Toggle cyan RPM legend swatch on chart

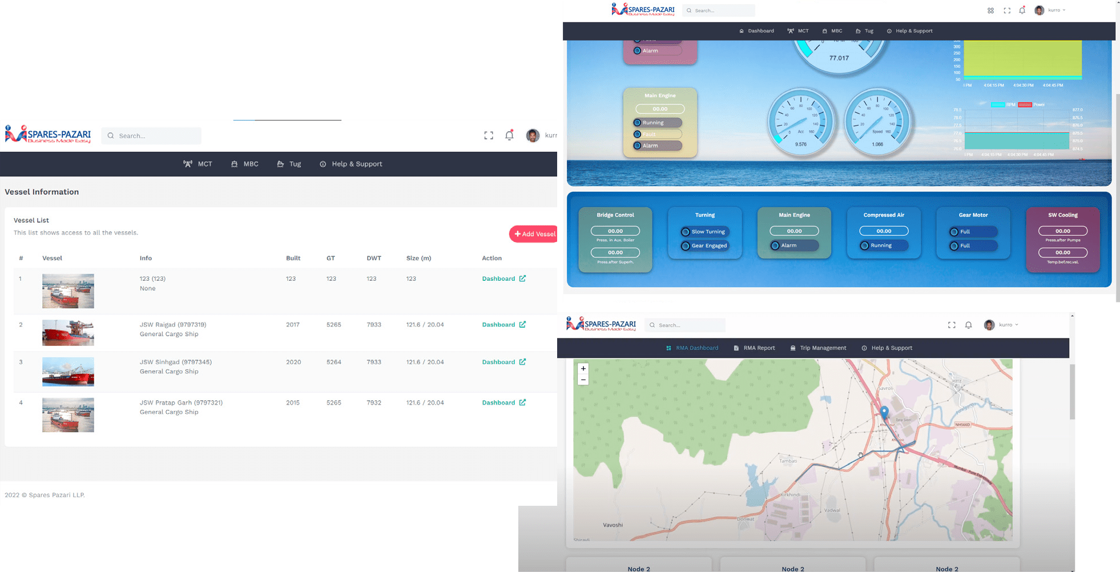(x=998, y=104)
